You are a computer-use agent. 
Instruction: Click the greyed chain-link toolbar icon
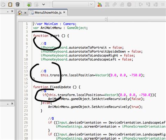pos(115,5)
